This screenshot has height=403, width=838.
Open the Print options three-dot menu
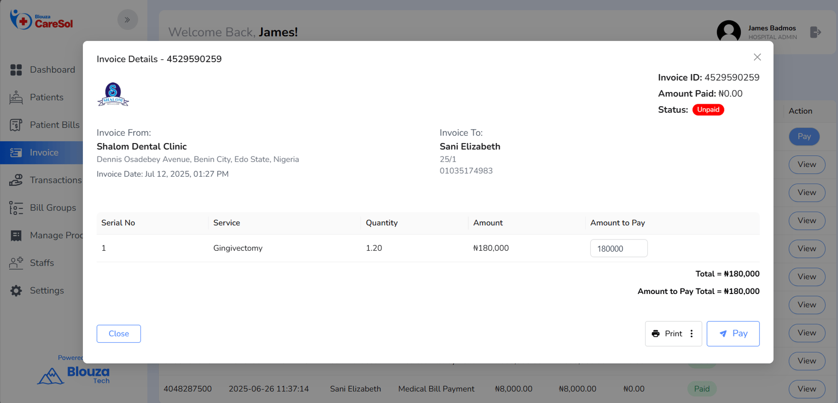tap(692, 334)
